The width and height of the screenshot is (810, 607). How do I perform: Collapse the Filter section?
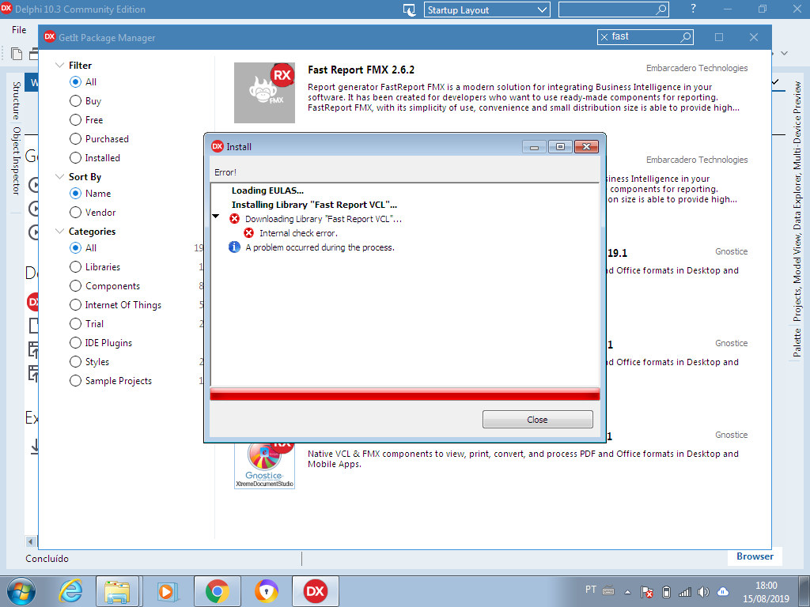(59, 65)
